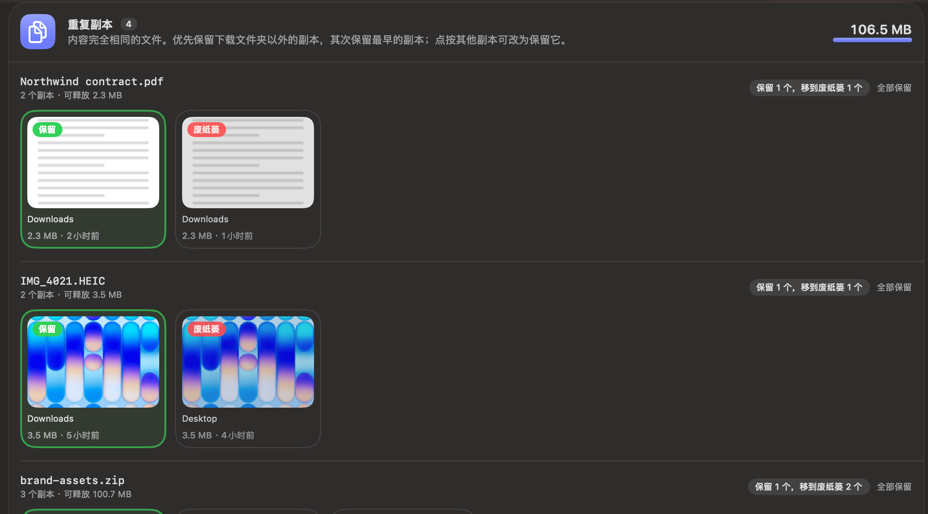Click '2 个副本 · 可释放 3.5 MB' text
This screenshot has height=514, width=928.
point(71,295)
